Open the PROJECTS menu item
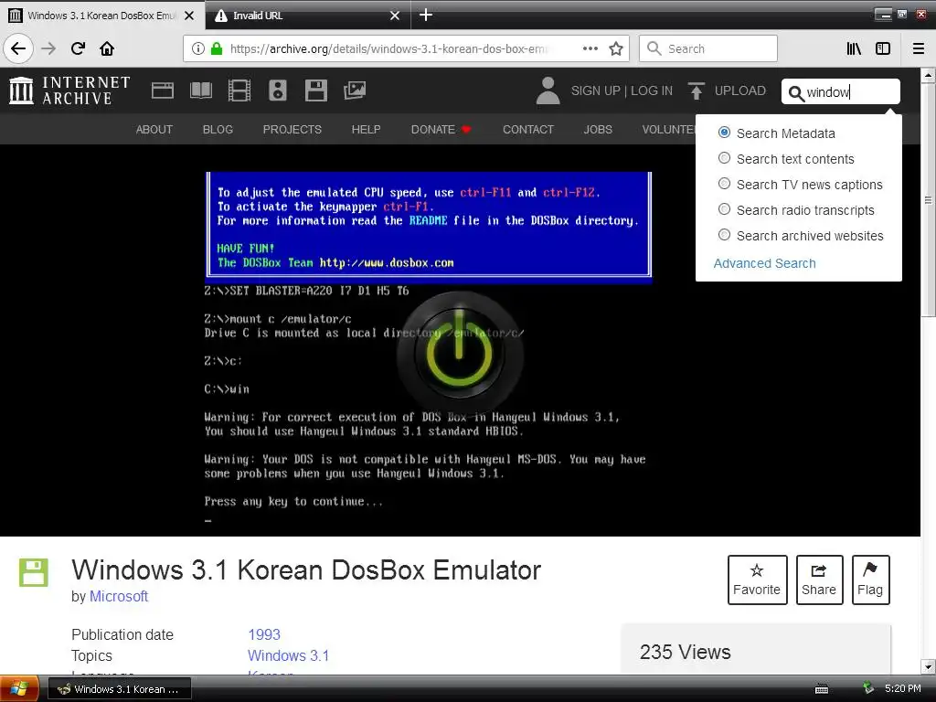This screenshot has width=936, height=702. [292, 129]
